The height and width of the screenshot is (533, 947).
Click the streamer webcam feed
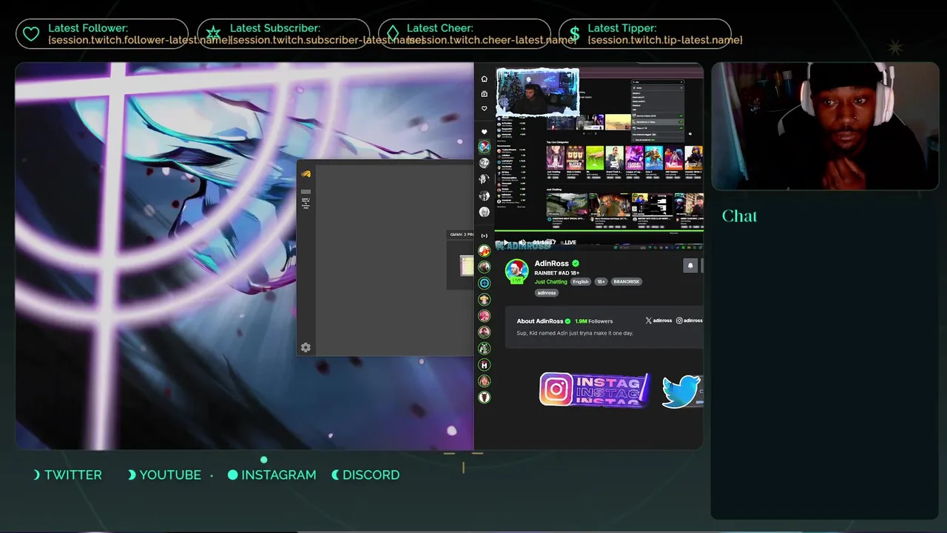click(825, 126)
